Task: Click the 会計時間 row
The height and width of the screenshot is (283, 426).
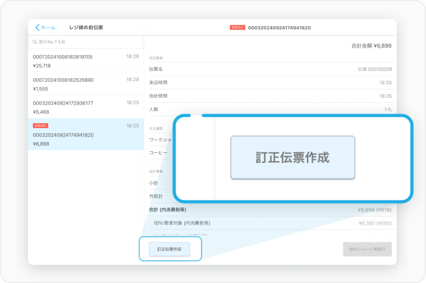Action: coord(270,96)
